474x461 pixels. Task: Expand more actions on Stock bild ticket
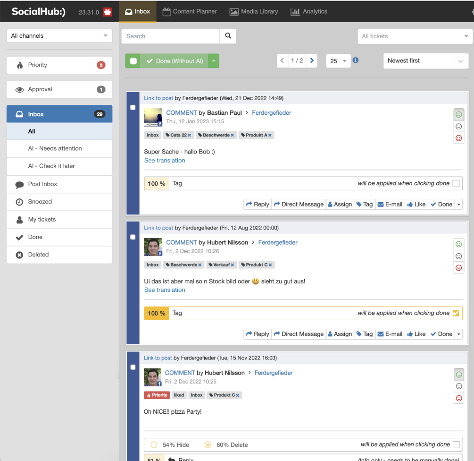click(x=458, y=334)
